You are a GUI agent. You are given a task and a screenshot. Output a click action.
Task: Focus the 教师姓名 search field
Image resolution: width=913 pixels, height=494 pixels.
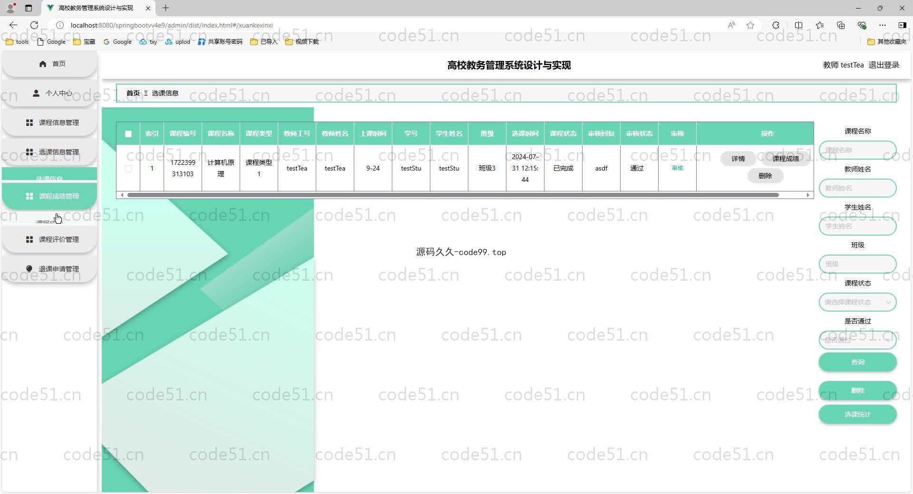click(x=857, y=188)
